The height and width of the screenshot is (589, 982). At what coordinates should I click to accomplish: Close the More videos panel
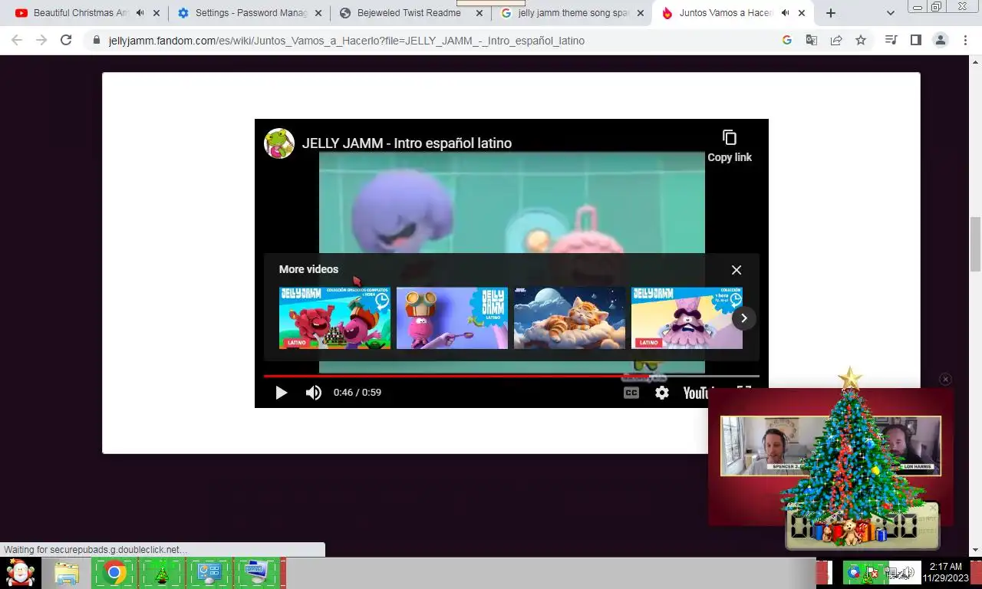(x=736, y=270)
